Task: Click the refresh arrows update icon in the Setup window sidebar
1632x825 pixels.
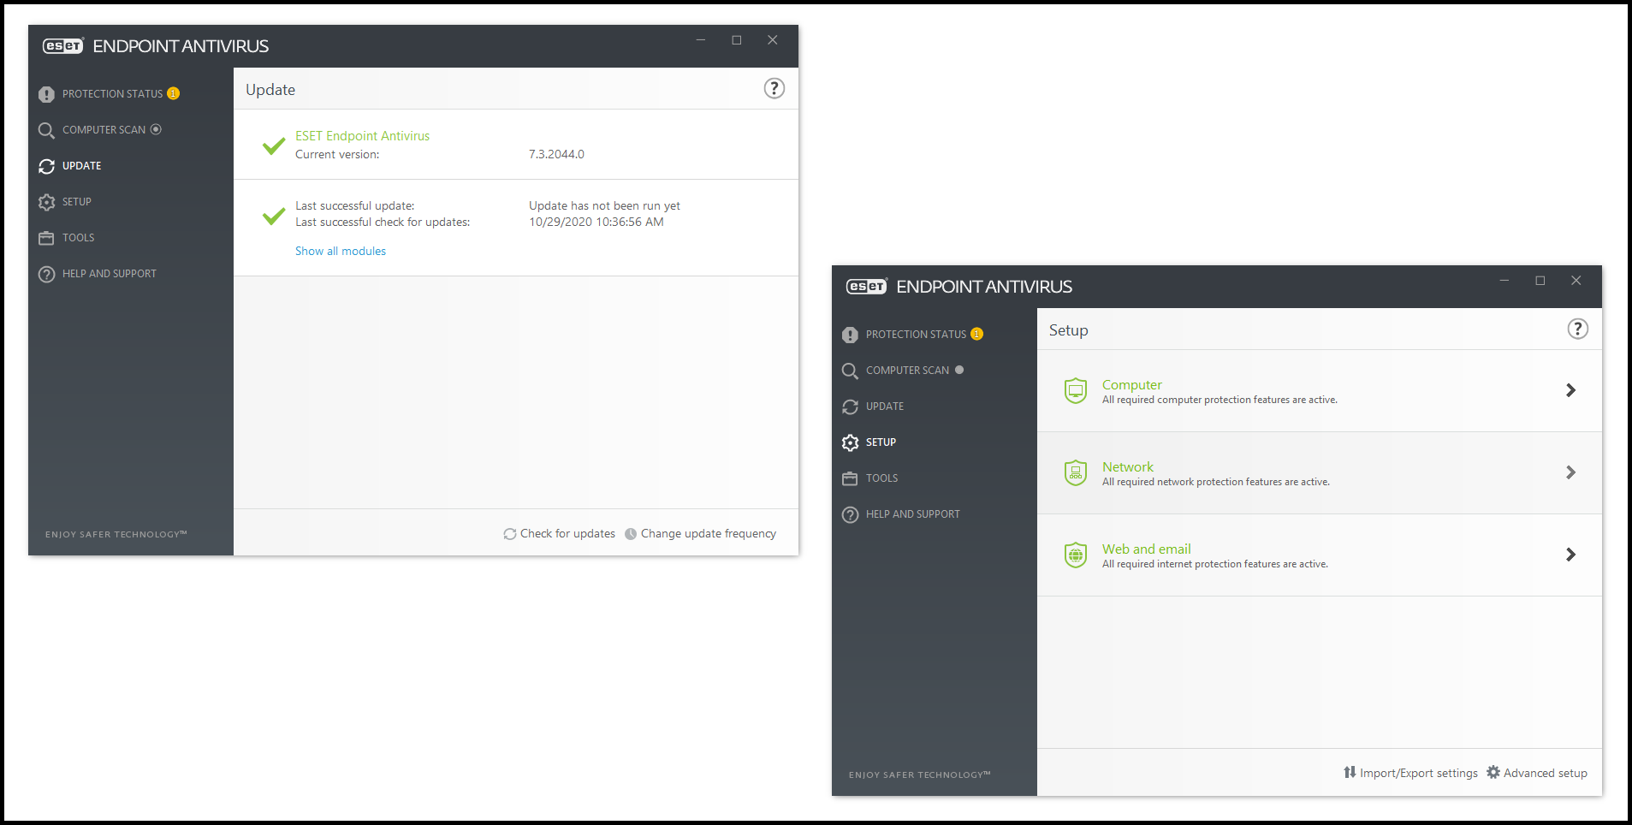Action: pyautogui.click(x=850, y=407)
